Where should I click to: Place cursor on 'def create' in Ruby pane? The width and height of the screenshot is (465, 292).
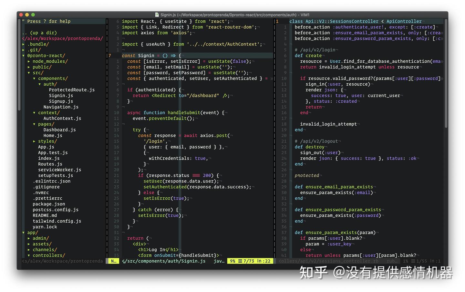point(308,56)
